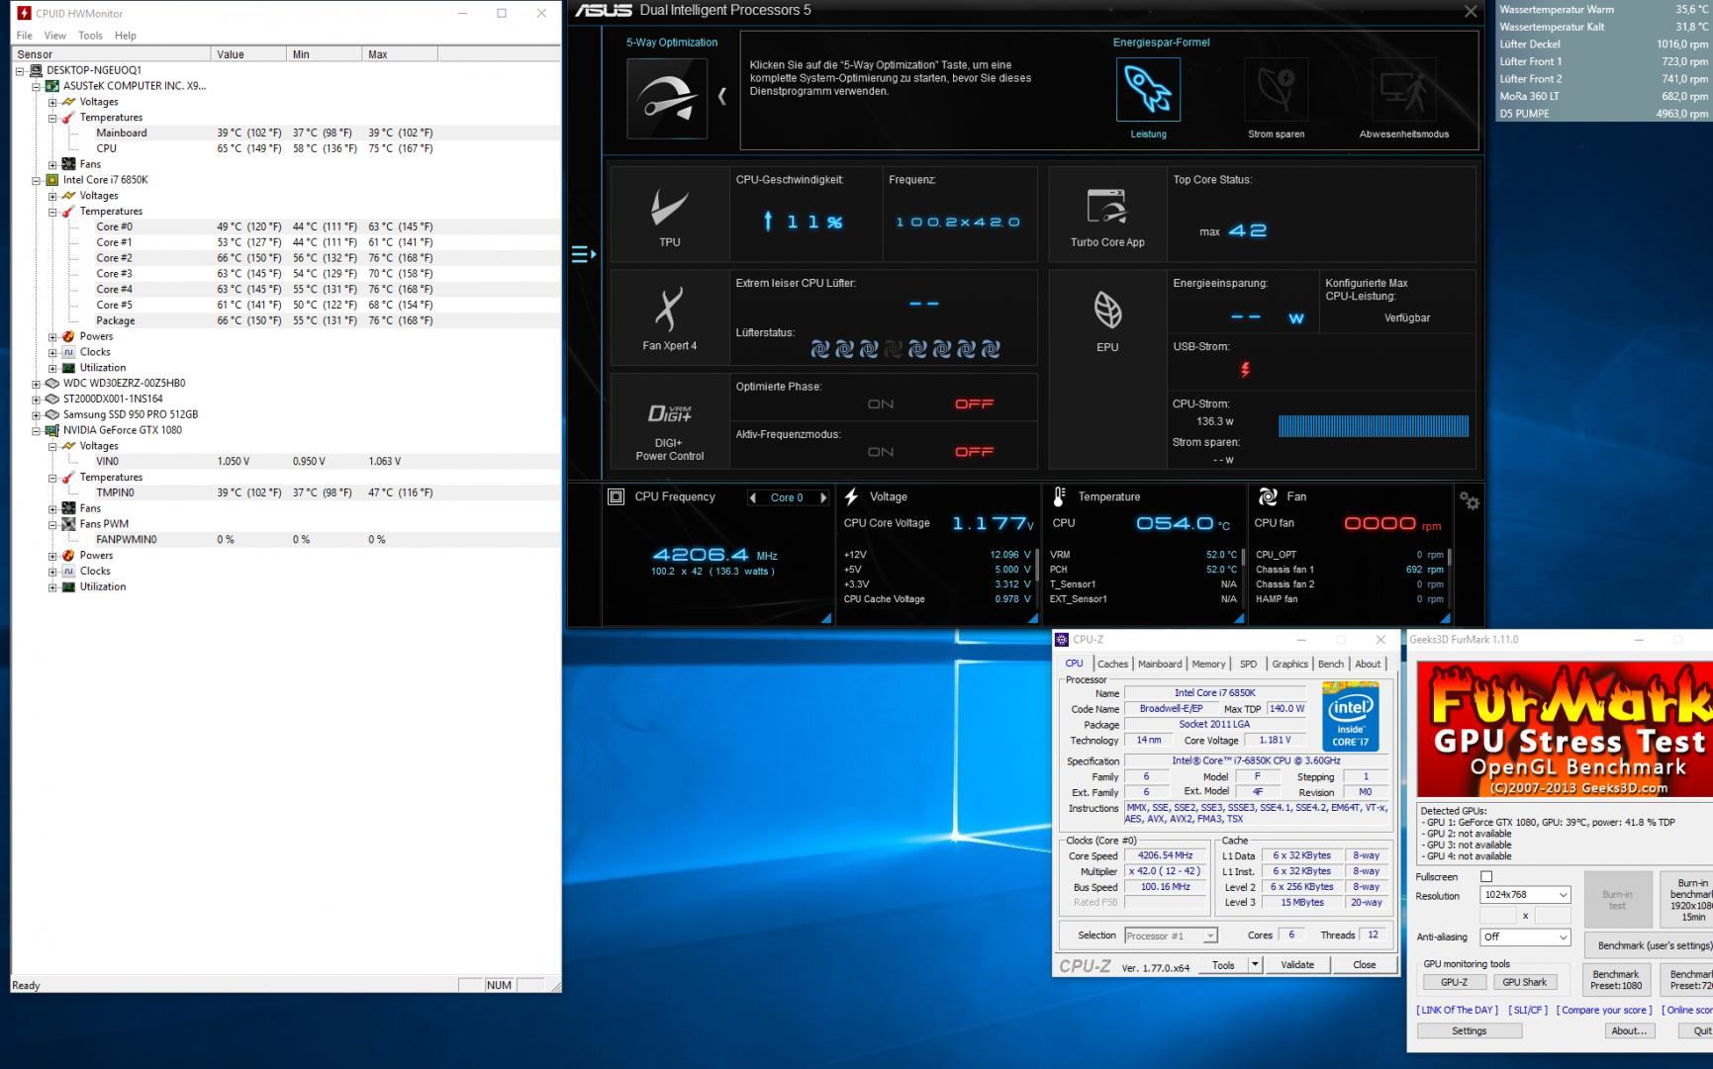Image resolution: width=1713 pixels, height=1069 pixels.
Task: Open the TPU module icon
Action: pyautogui.click(x=670, y=208)
